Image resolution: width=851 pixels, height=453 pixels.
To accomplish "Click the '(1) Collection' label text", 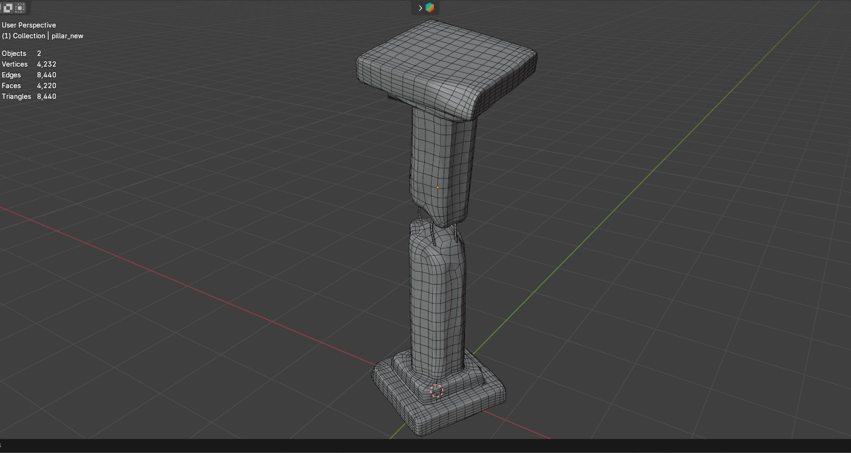I will coord(23,36).
